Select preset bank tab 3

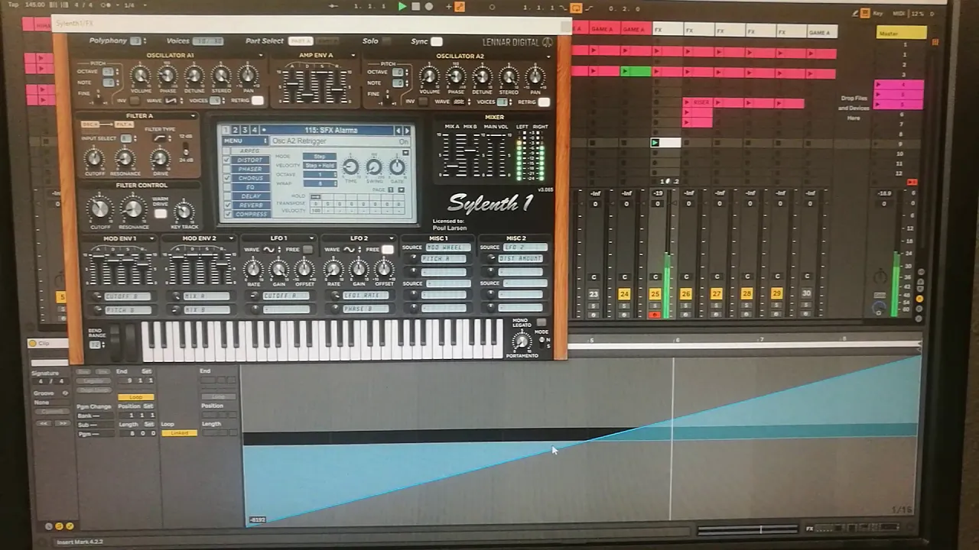click(246, 131)
